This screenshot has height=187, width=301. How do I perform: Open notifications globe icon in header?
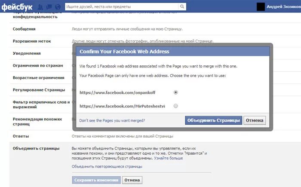(58, 7)
